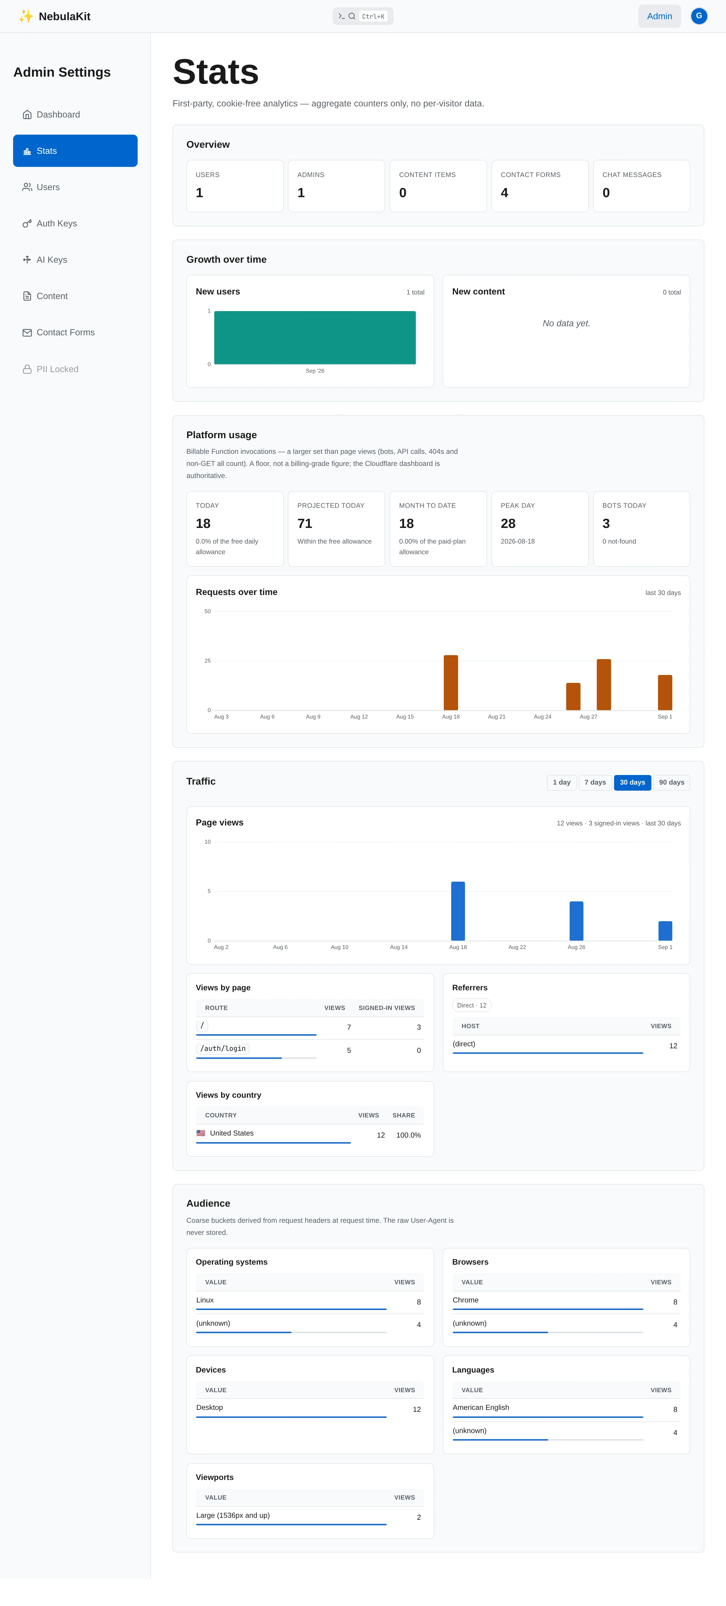This screenshot has width=726, height=1606.
Task: Click the American English language row
Action: [566, 1409]
